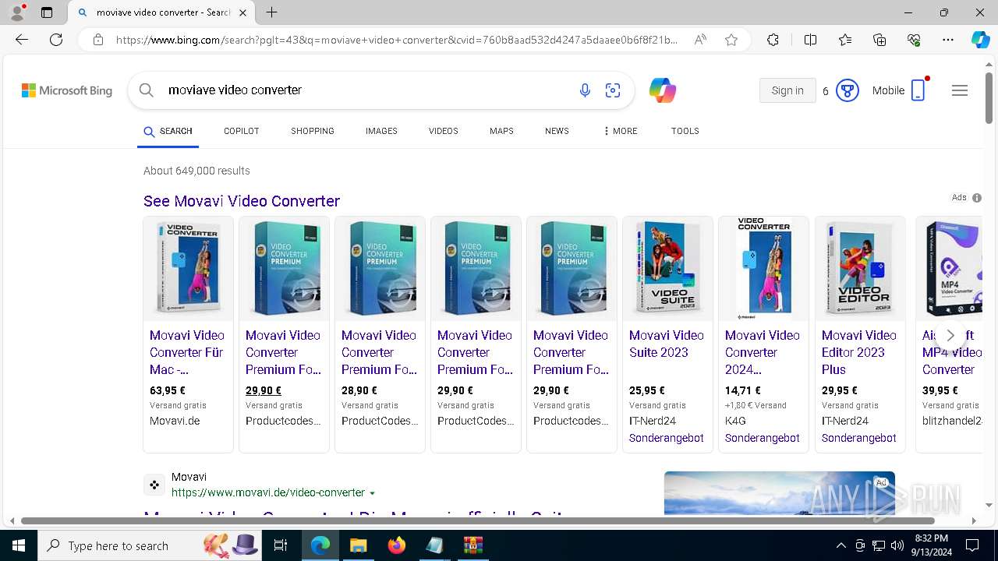Open Movavi Video Editor 2023 Plus link

859,352
